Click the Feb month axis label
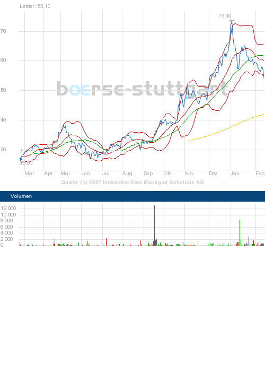265x390 pixels. point(260,174)
